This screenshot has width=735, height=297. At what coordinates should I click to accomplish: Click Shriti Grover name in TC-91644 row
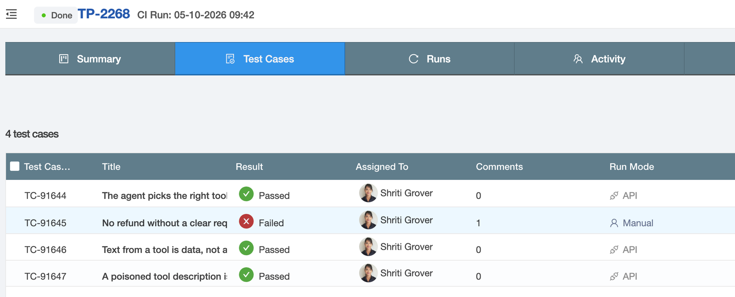(x=407, y=193)
